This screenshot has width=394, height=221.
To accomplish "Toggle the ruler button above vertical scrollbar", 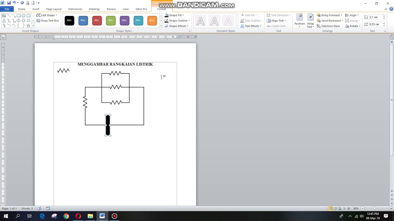I will coord(392,37).
